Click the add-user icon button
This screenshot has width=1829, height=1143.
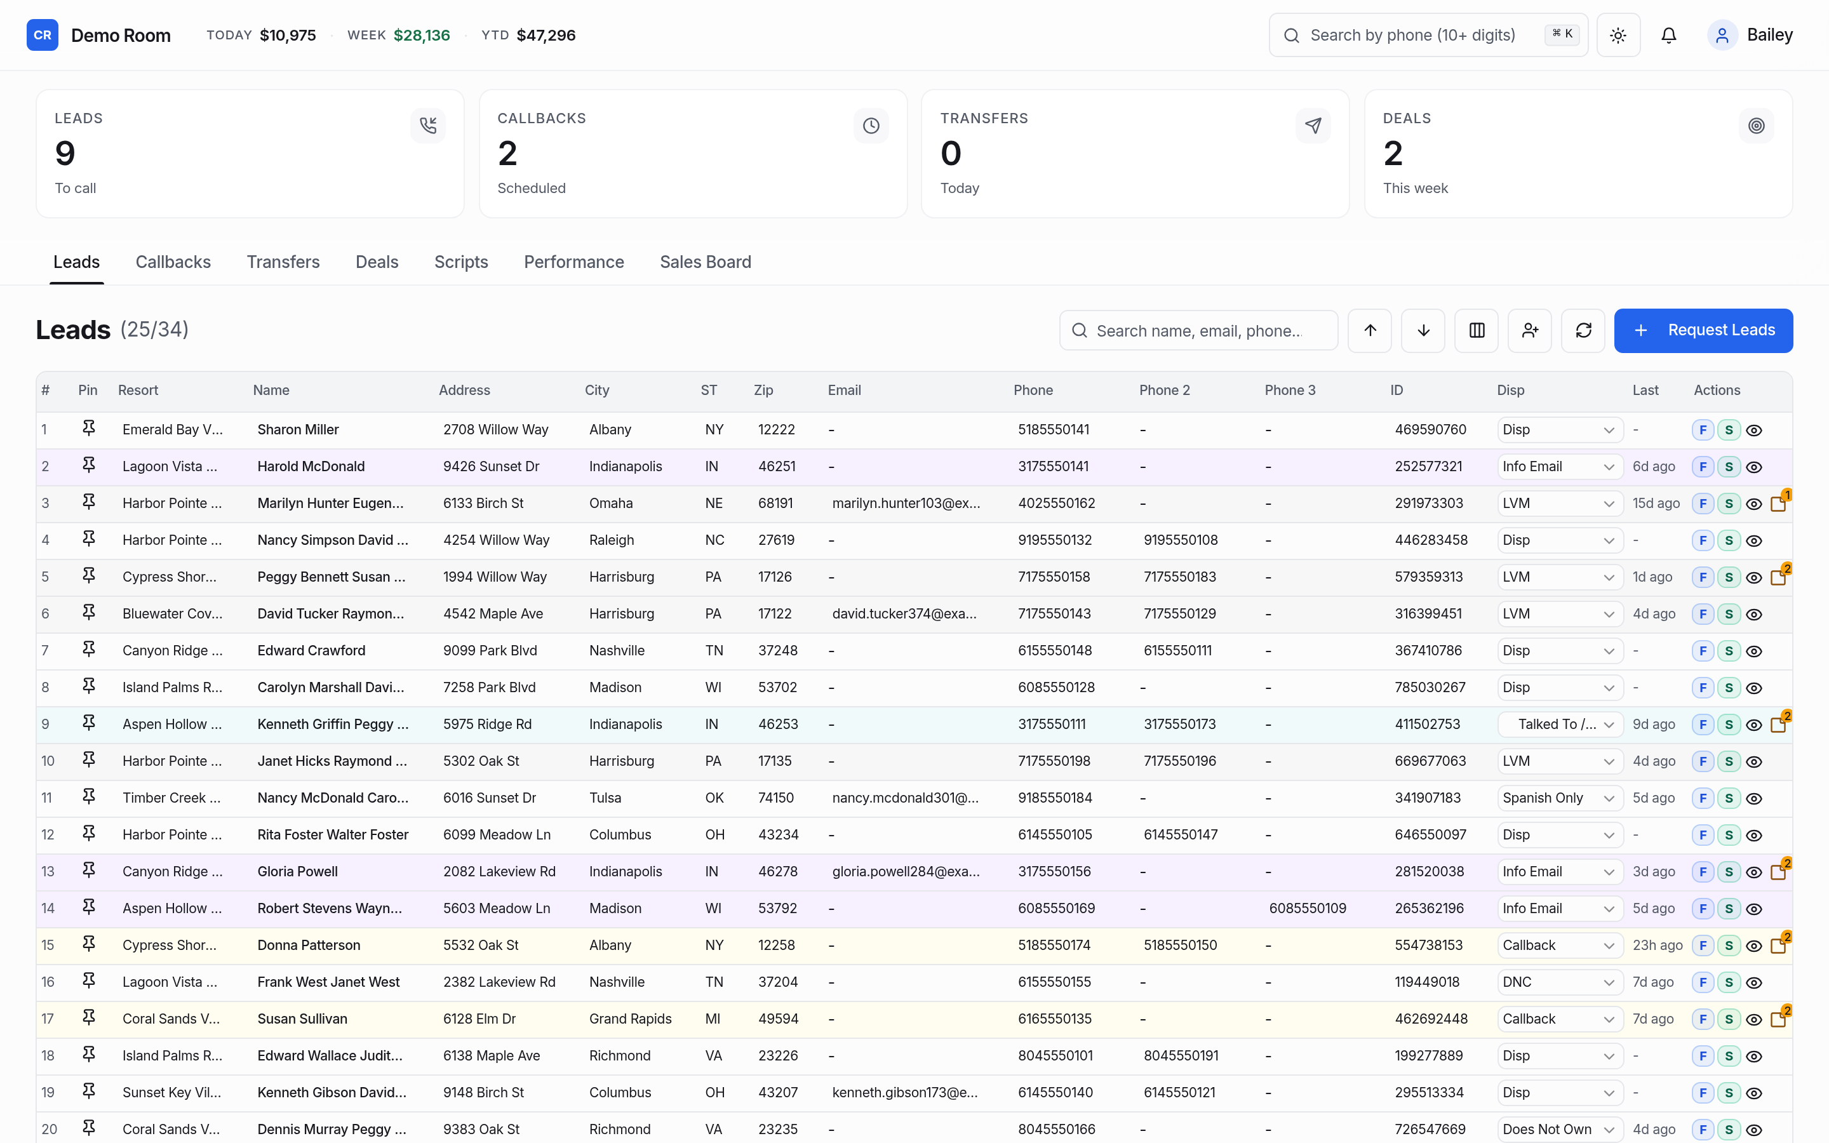pyautogui.click(x=1530, y=330)
